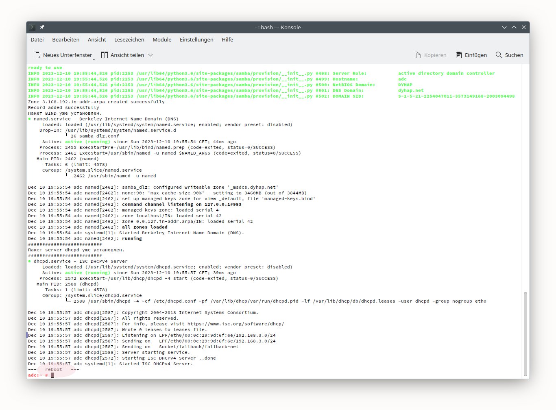
Task: Open the Hilfe menu
Action: 227,39
